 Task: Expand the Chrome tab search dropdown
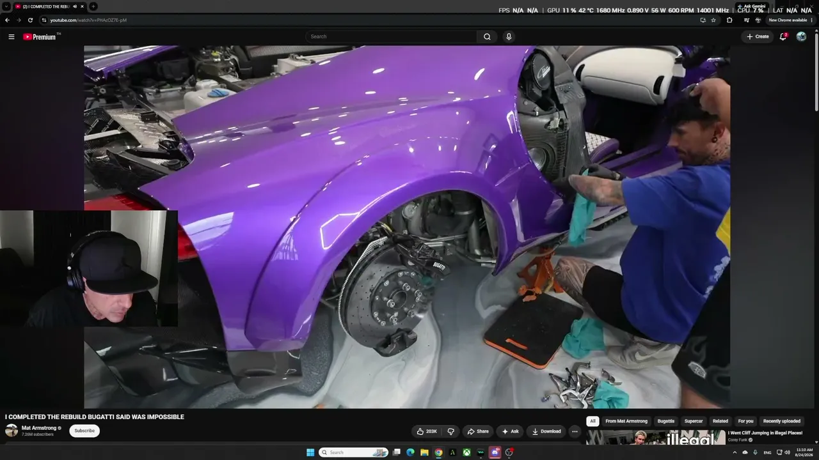point(6,6)
